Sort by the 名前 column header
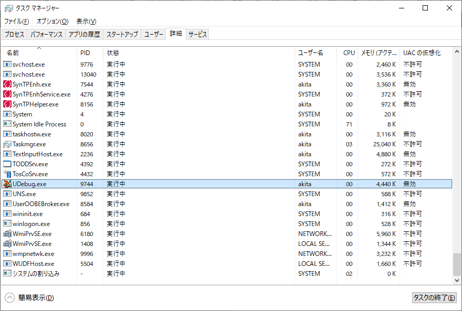Image resolution: width=462 pixels, height=311 pixels. click(x=39, y=52)
